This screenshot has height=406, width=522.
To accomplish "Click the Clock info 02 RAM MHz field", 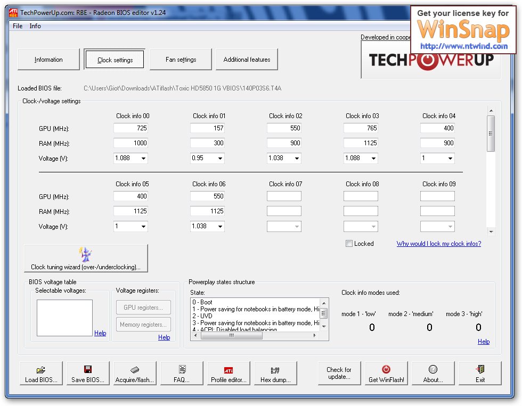I will [x=284, y=143].
